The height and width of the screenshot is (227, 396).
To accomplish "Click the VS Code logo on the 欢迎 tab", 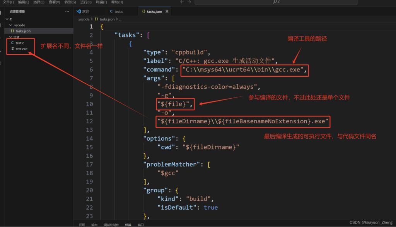I will tap(79, 12).
